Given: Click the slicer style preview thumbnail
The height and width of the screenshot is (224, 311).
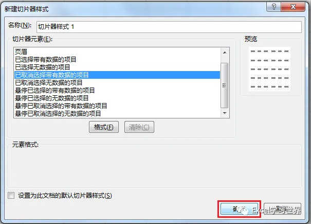Looking at the screenshot, I should 269,69.
